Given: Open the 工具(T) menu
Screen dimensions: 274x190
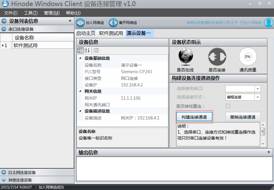Looking at the screenshot, I should coord(31,13).
